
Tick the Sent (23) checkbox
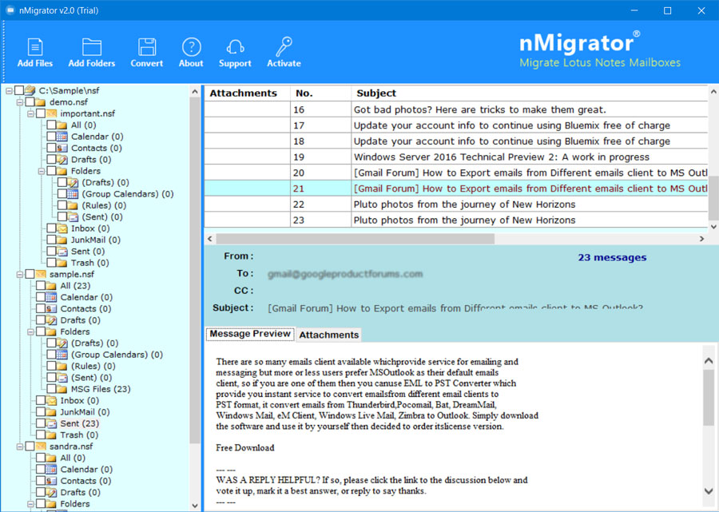(x=41, y=423)
